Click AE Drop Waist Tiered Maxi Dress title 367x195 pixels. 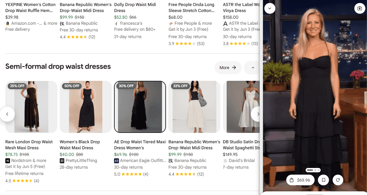(140, 145)
